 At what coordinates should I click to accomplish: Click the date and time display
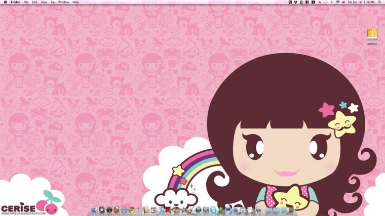pos(361,2)
